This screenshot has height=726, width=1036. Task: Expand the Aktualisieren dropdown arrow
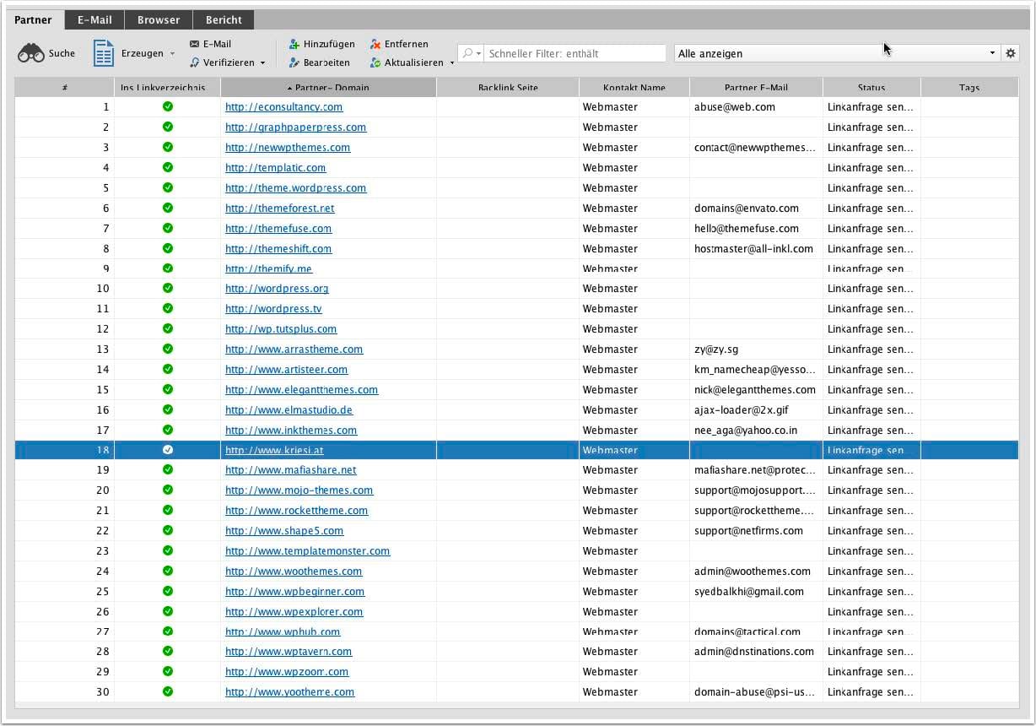point(452,63)
